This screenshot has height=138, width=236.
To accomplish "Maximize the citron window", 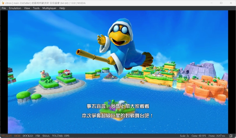I will coord(221,3).
